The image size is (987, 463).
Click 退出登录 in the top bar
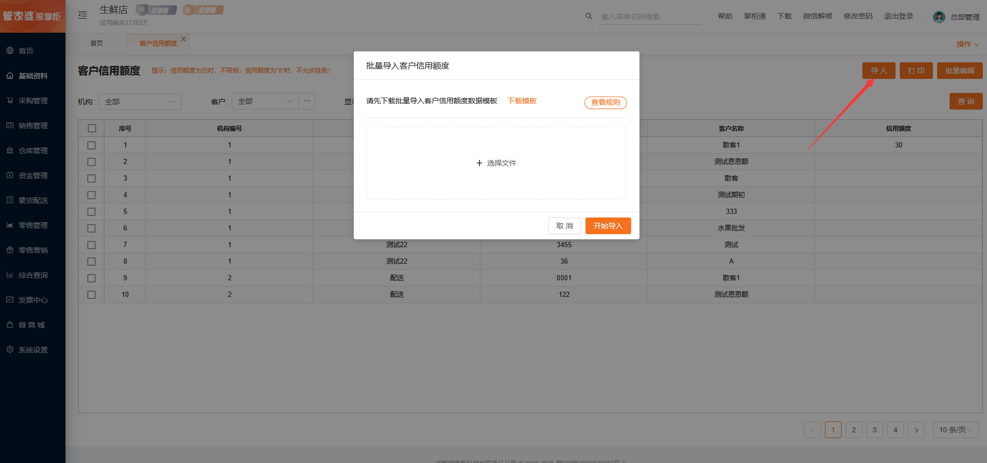(x=899, y=16)
